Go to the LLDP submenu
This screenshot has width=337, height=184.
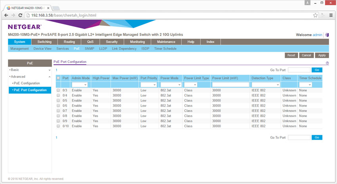(103, 49)
